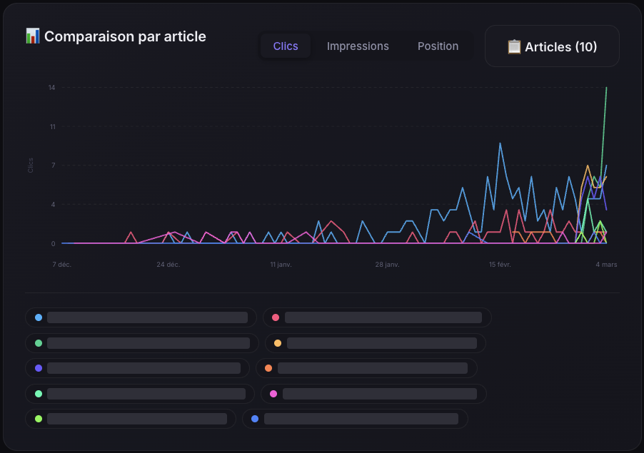Viewport: 644px width, 453px height.
Task: Select the purple legend dot
Action: point(38,368)
